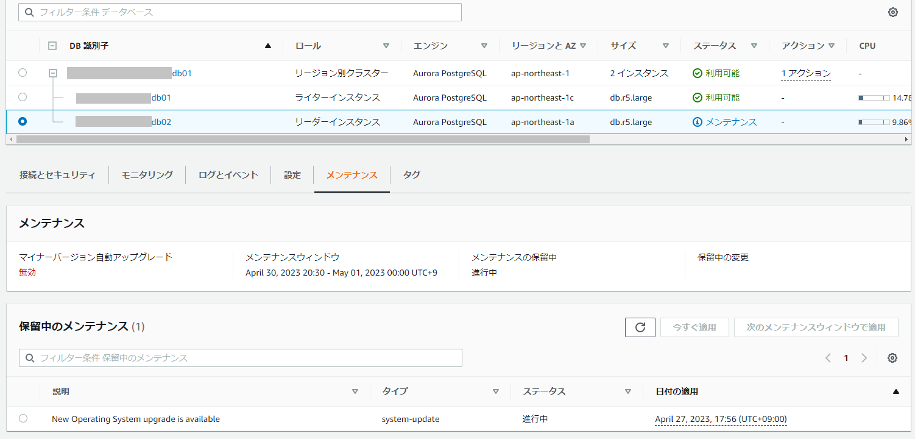Sort by エンジン column
Image resolution: width=915 pixels, height=439 pixels.
(x=484, y=46)
